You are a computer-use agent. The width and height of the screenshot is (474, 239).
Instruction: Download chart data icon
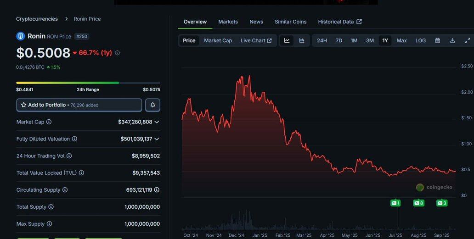452,40
